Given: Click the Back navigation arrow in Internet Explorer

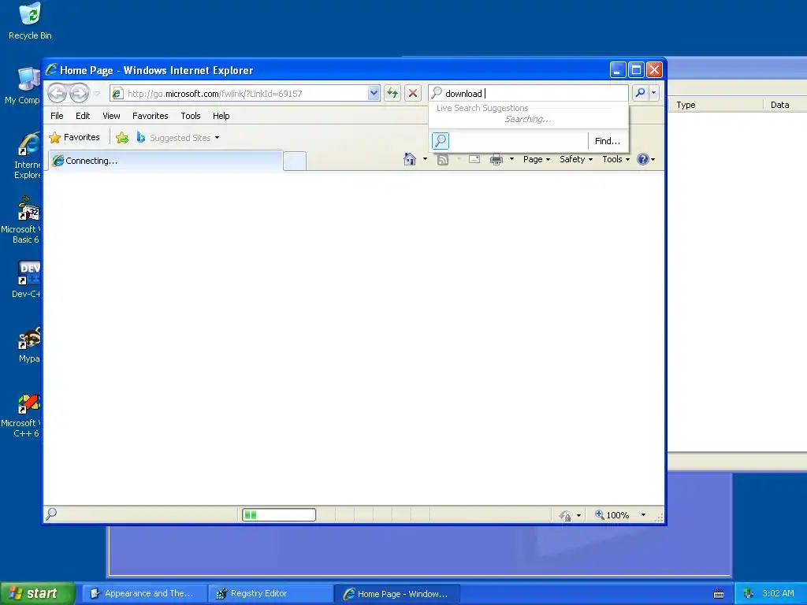Looking at the screenshot, I should tap(57, 93).
